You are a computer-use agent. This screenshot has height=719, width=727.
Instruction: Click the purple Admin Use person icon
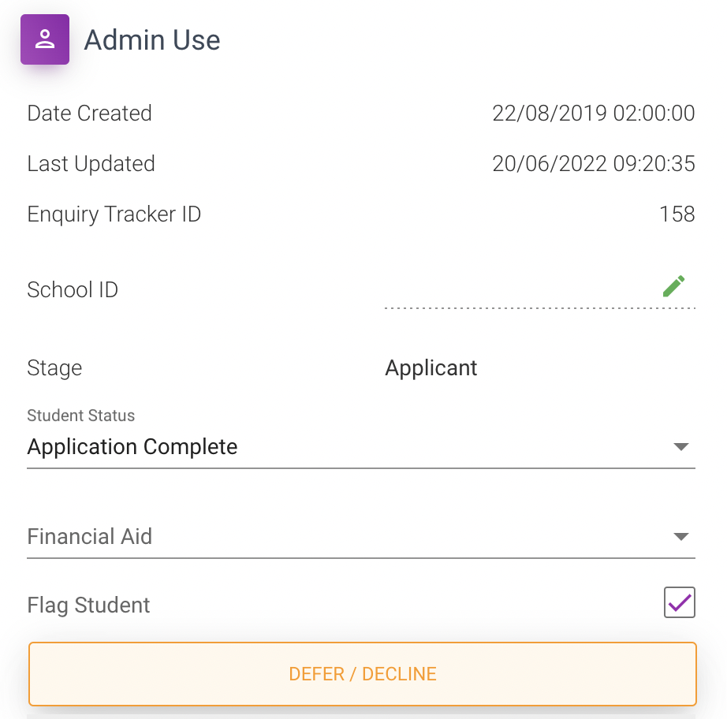point(45,39)
